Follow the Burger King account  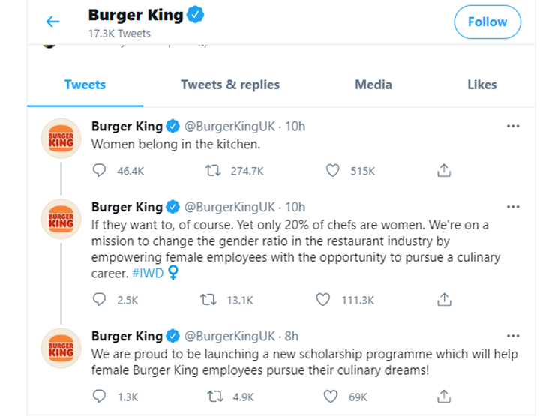tap(487, 22)
